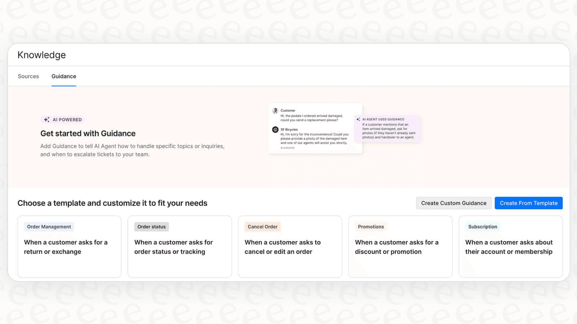Click the chat conversation preview card
Viewport: 577px width, 324px height.
(x=315, y=129)
